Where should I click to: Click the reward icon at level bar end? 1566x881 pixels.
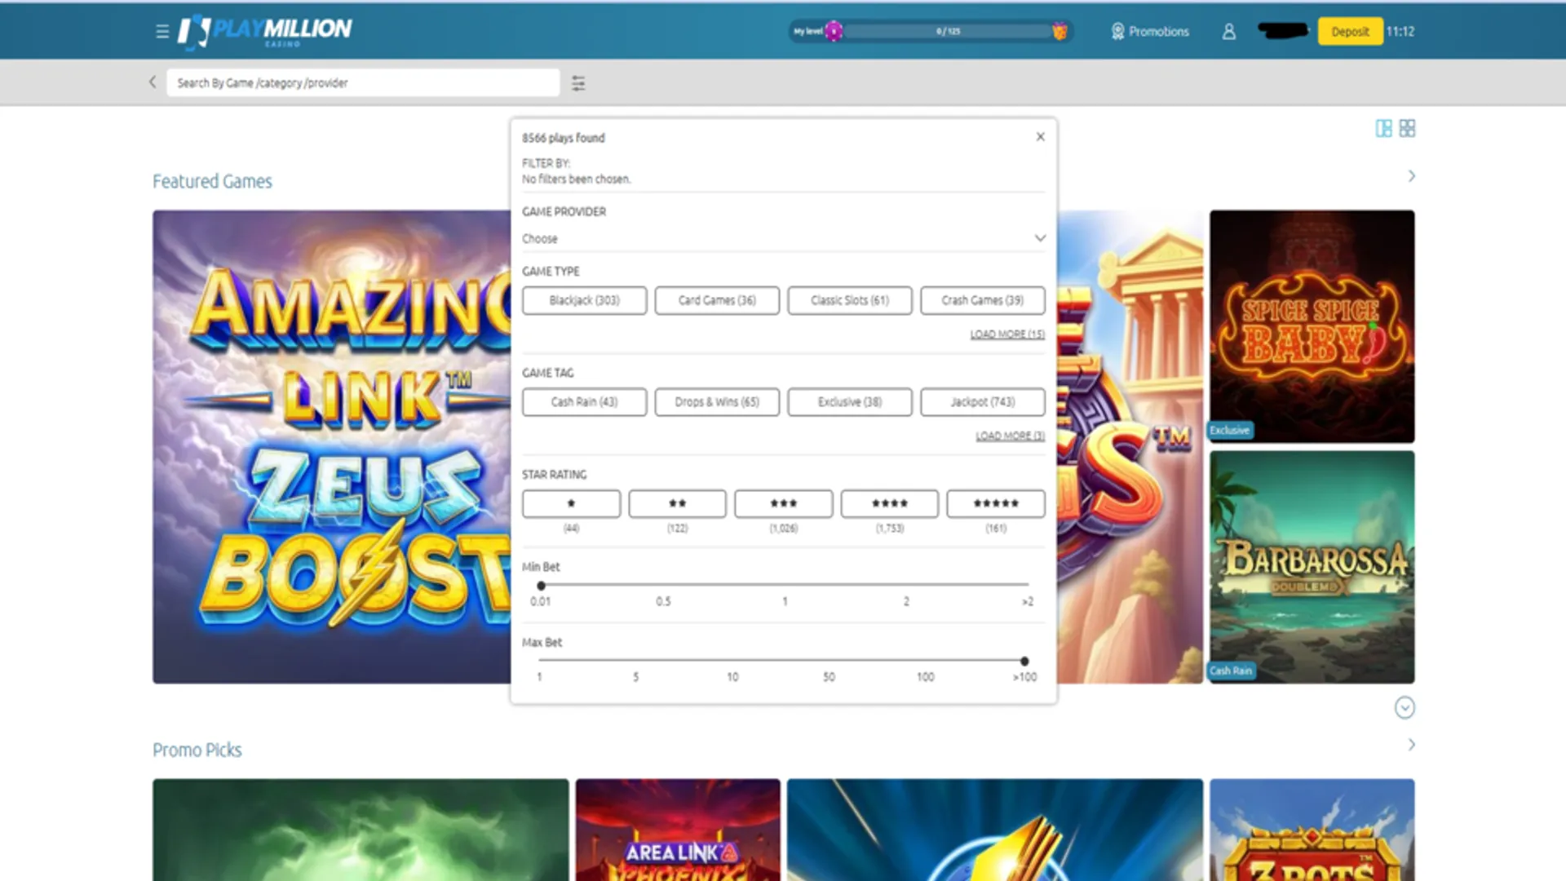(1059, 31)
